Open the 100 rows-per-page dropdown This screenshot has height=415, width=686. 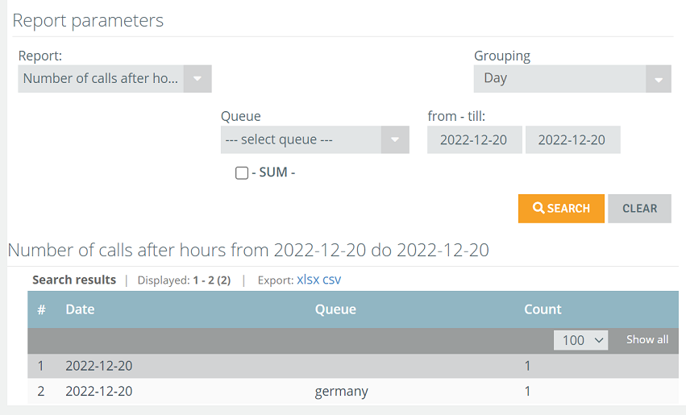pos(580,340)
